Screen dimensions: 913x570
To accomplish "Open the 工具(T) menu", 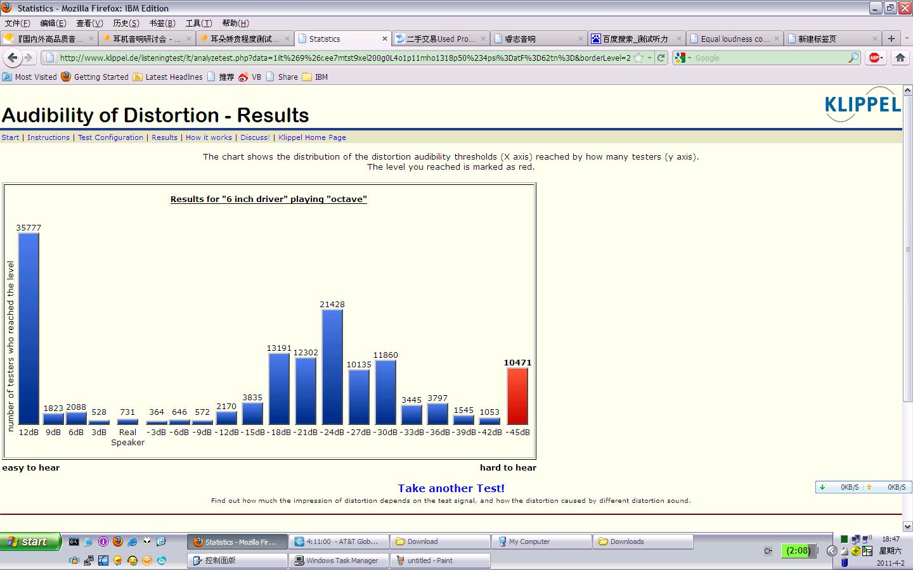I will coord(198,23).
